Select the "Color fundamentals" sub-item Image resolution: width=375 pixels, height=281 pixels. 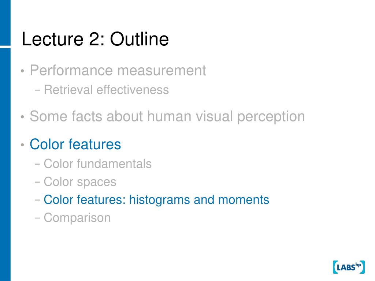tap(97, 164)
